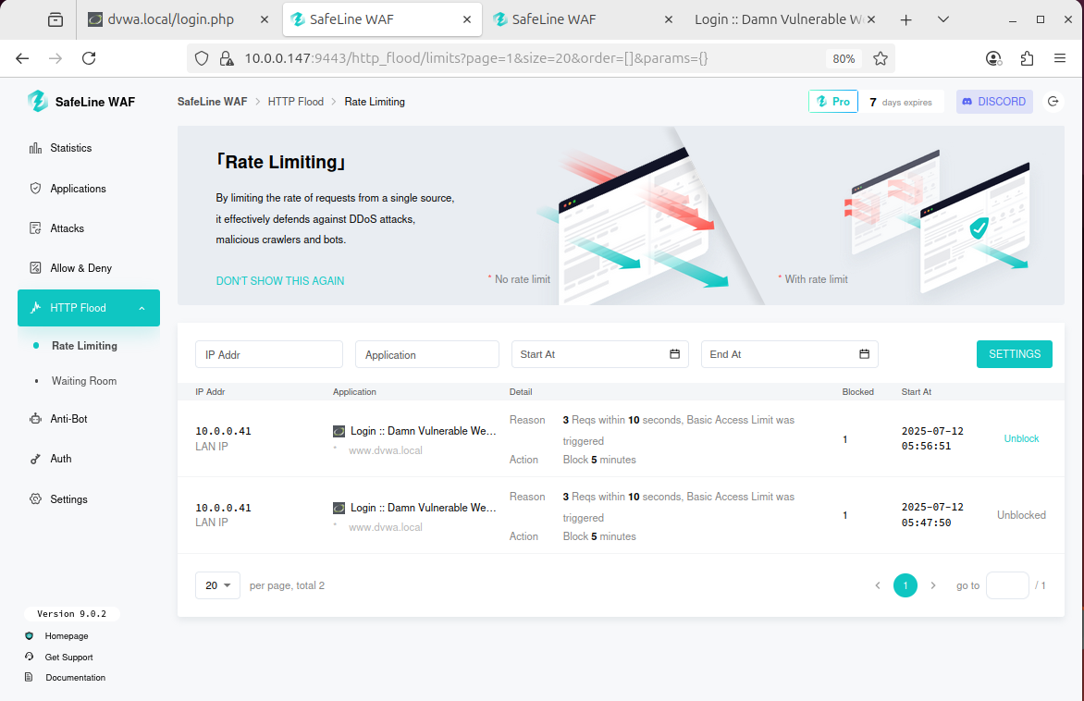This screenshot has width=1084, height=701.
Task: Open the HTTP Flood menu item
Action: pyautogui.click(x=89, y=308)
